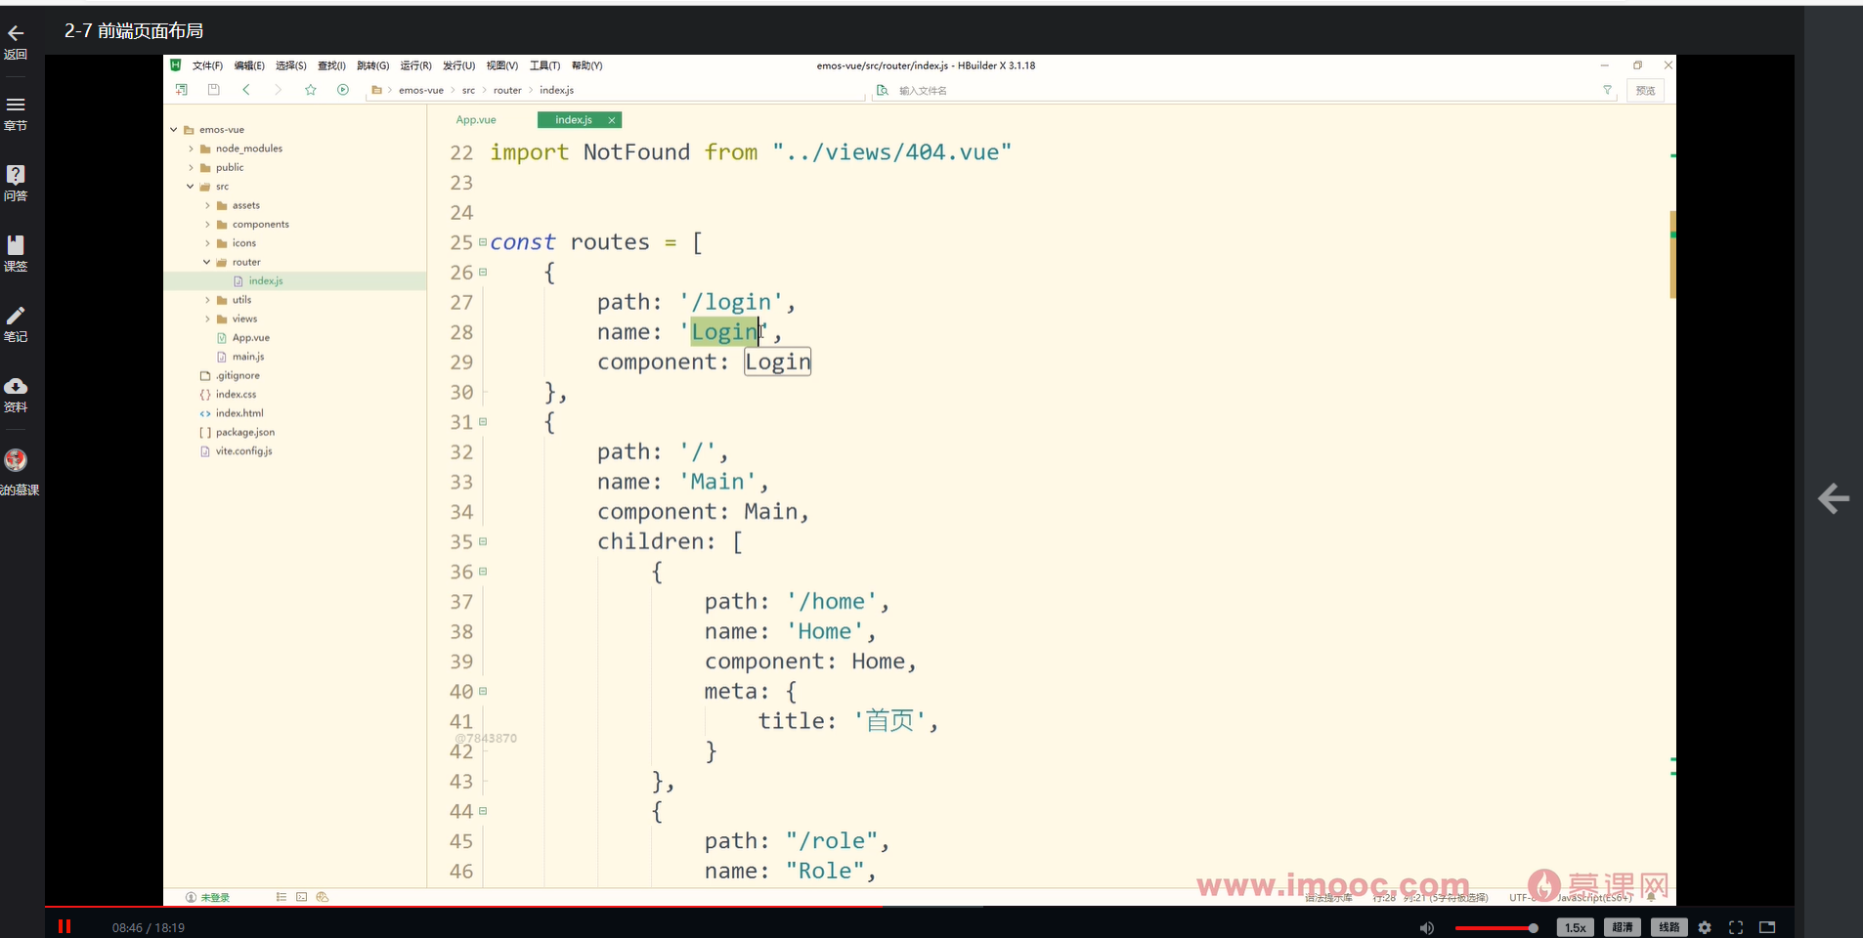Collapse the src folder
The width and height of the screenshot is (1863, 938).
[x=191, y=186]
